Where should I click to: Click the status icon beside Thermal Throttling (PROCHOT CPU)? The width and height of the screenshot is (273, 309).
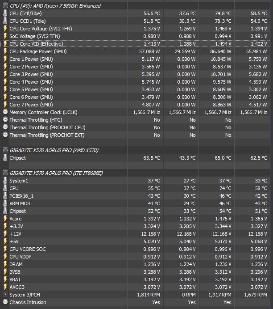point(5,127)
